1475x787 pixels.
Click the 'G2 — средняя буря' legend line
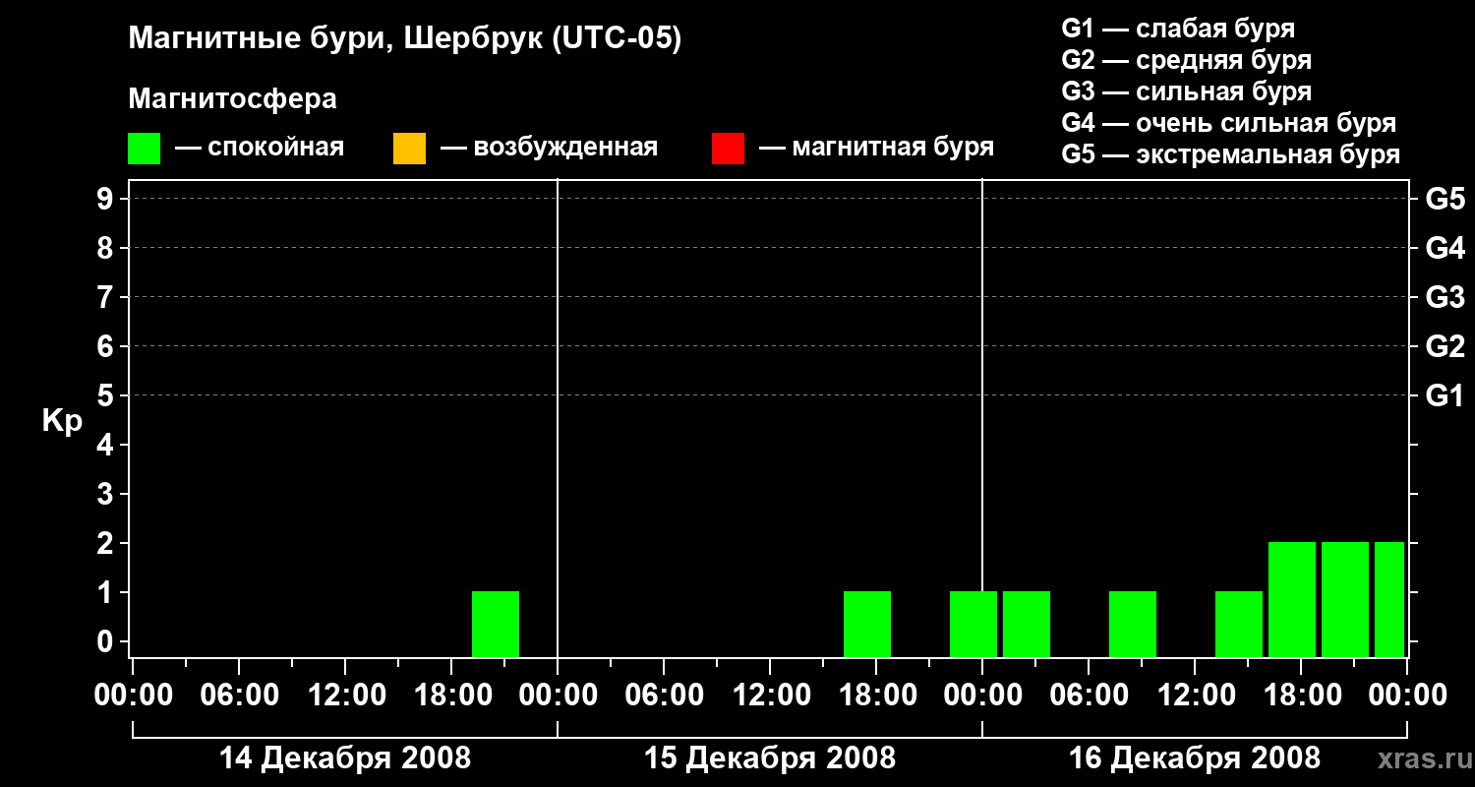pyautogui.click(x=1186, y=60)
